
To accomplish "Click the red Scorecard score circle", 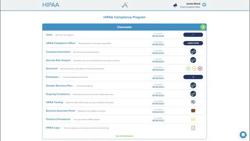I will (x=200, y=69).
